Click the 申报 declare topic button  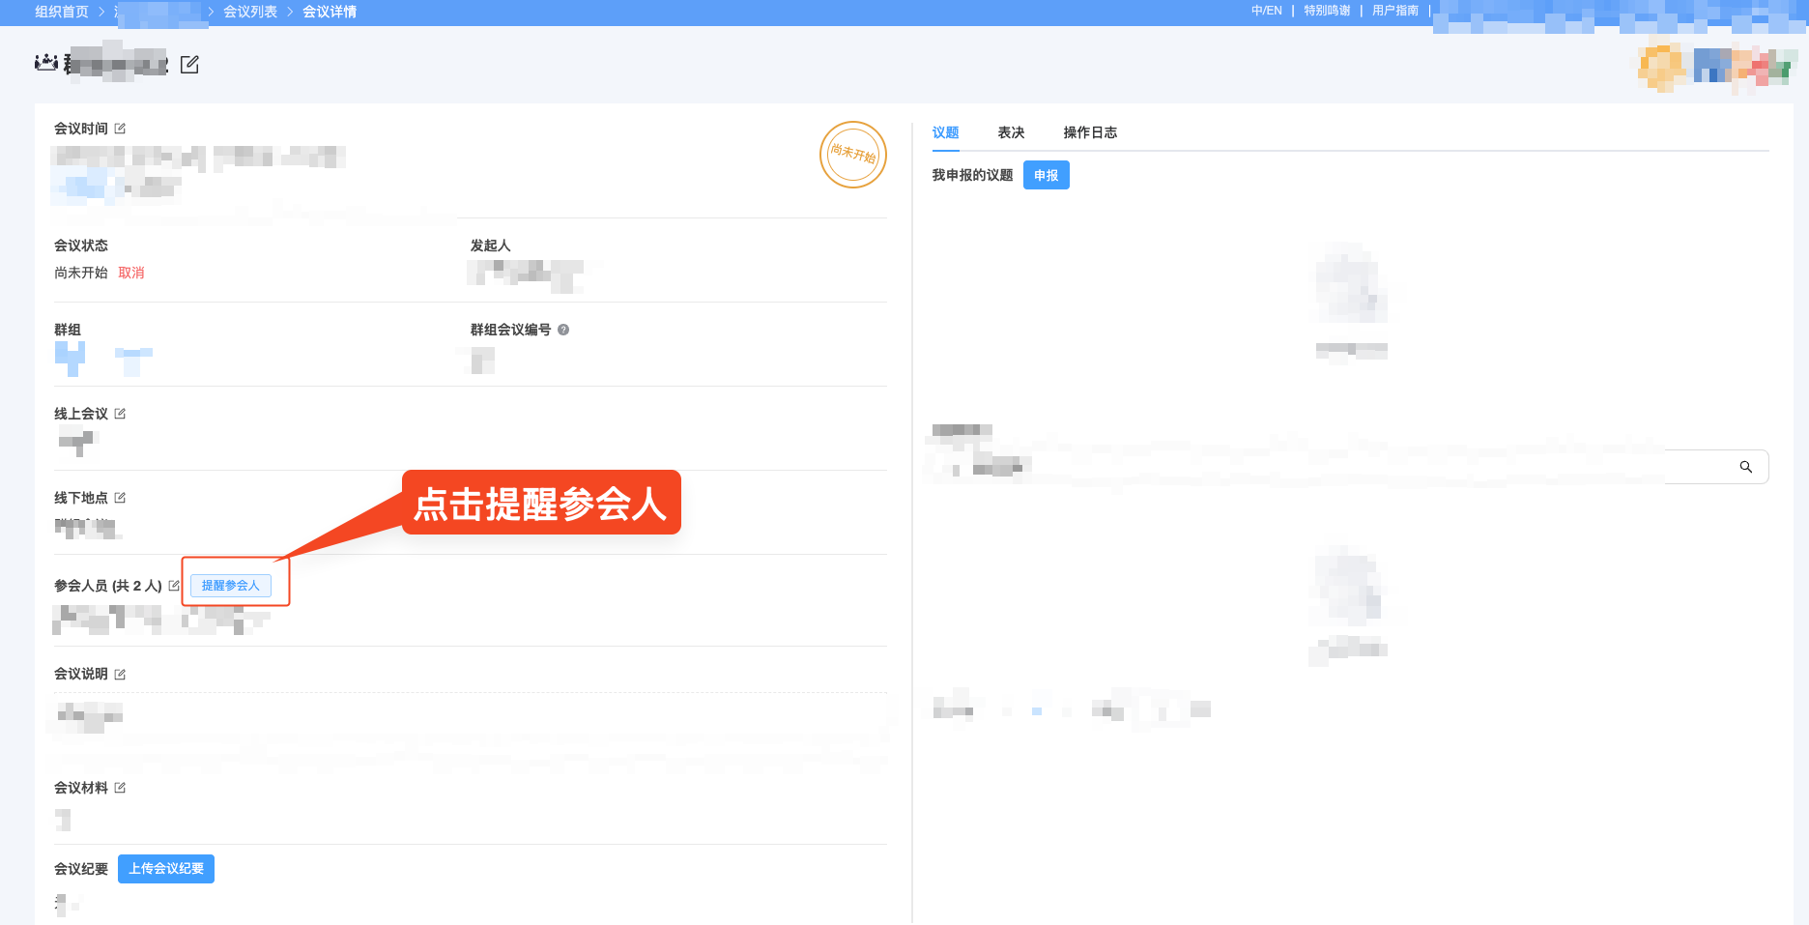tap(1046, 175)
